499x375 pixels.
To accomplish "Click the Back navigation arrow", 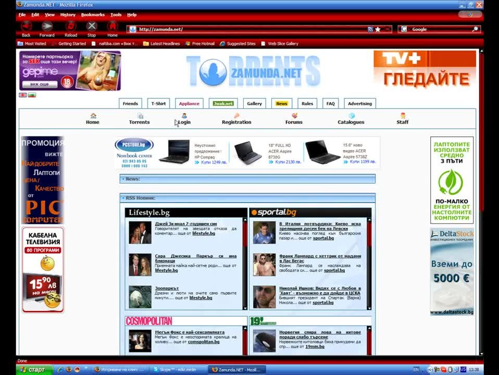I will pos(26,26).
